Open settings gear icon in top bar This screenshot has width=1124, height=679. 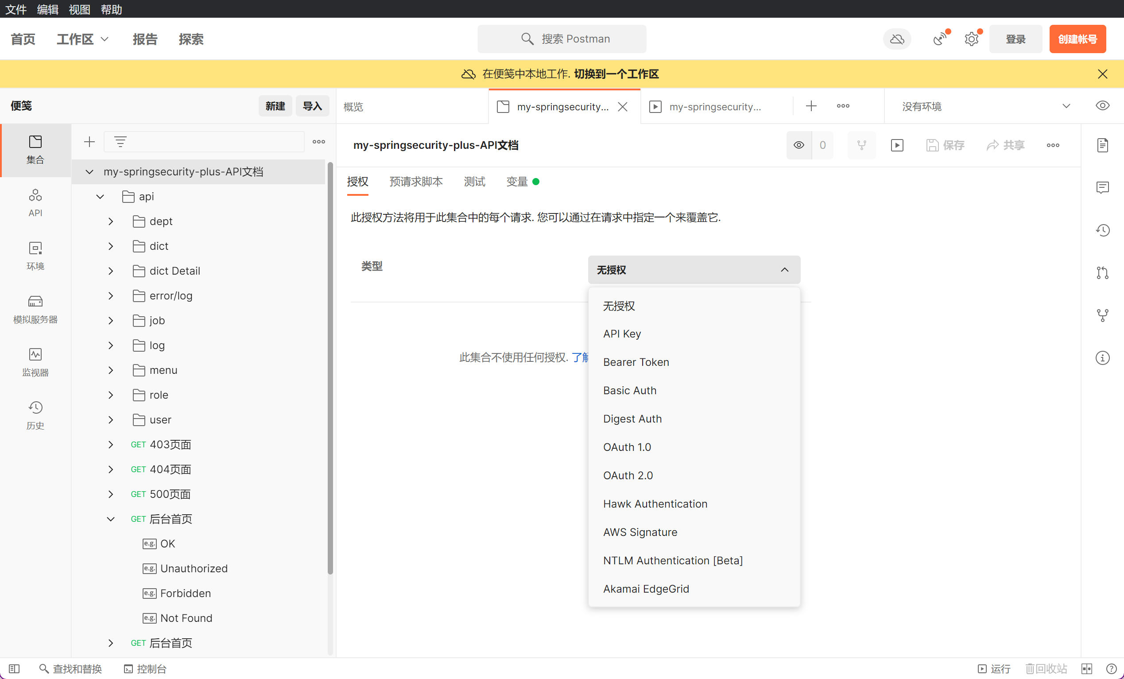pyautogui.click(x=971, y=39)
